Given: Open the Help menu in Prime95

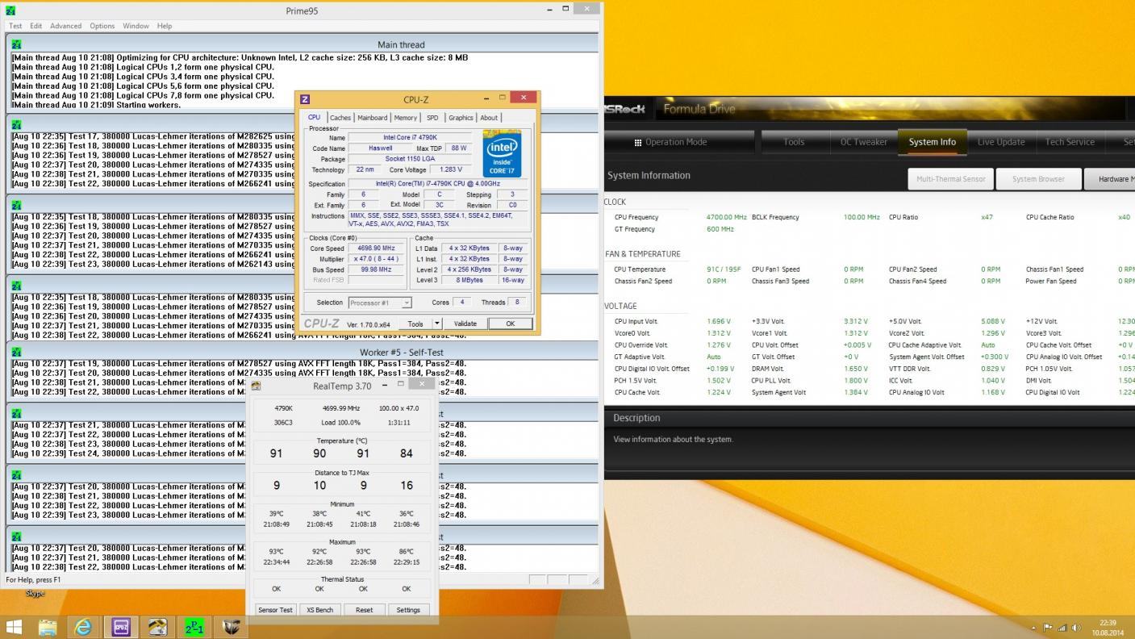Looking at the screenshot, I should point(165,26).
